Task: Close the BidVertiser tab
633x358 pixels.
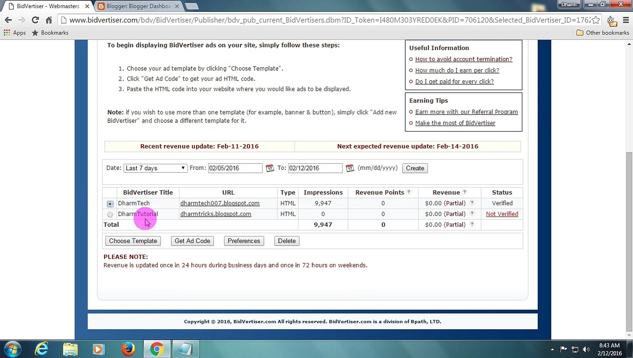Action: point(87,6)
